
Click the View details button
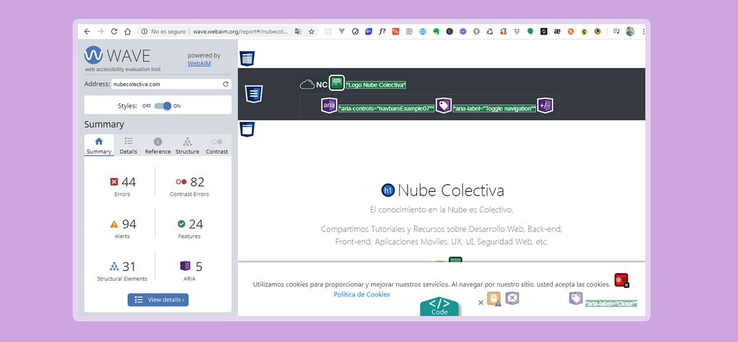tap(158, 300)
